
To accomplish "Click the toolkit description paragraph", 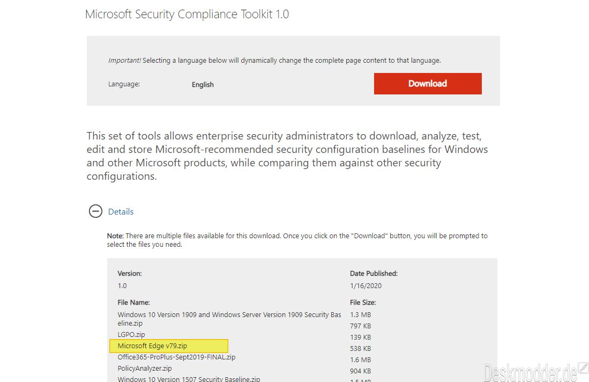I will pos(287,156).
